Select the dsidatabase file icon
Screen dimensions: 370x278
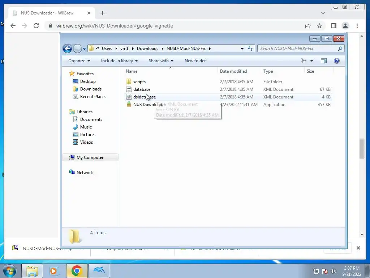[129, 97]
